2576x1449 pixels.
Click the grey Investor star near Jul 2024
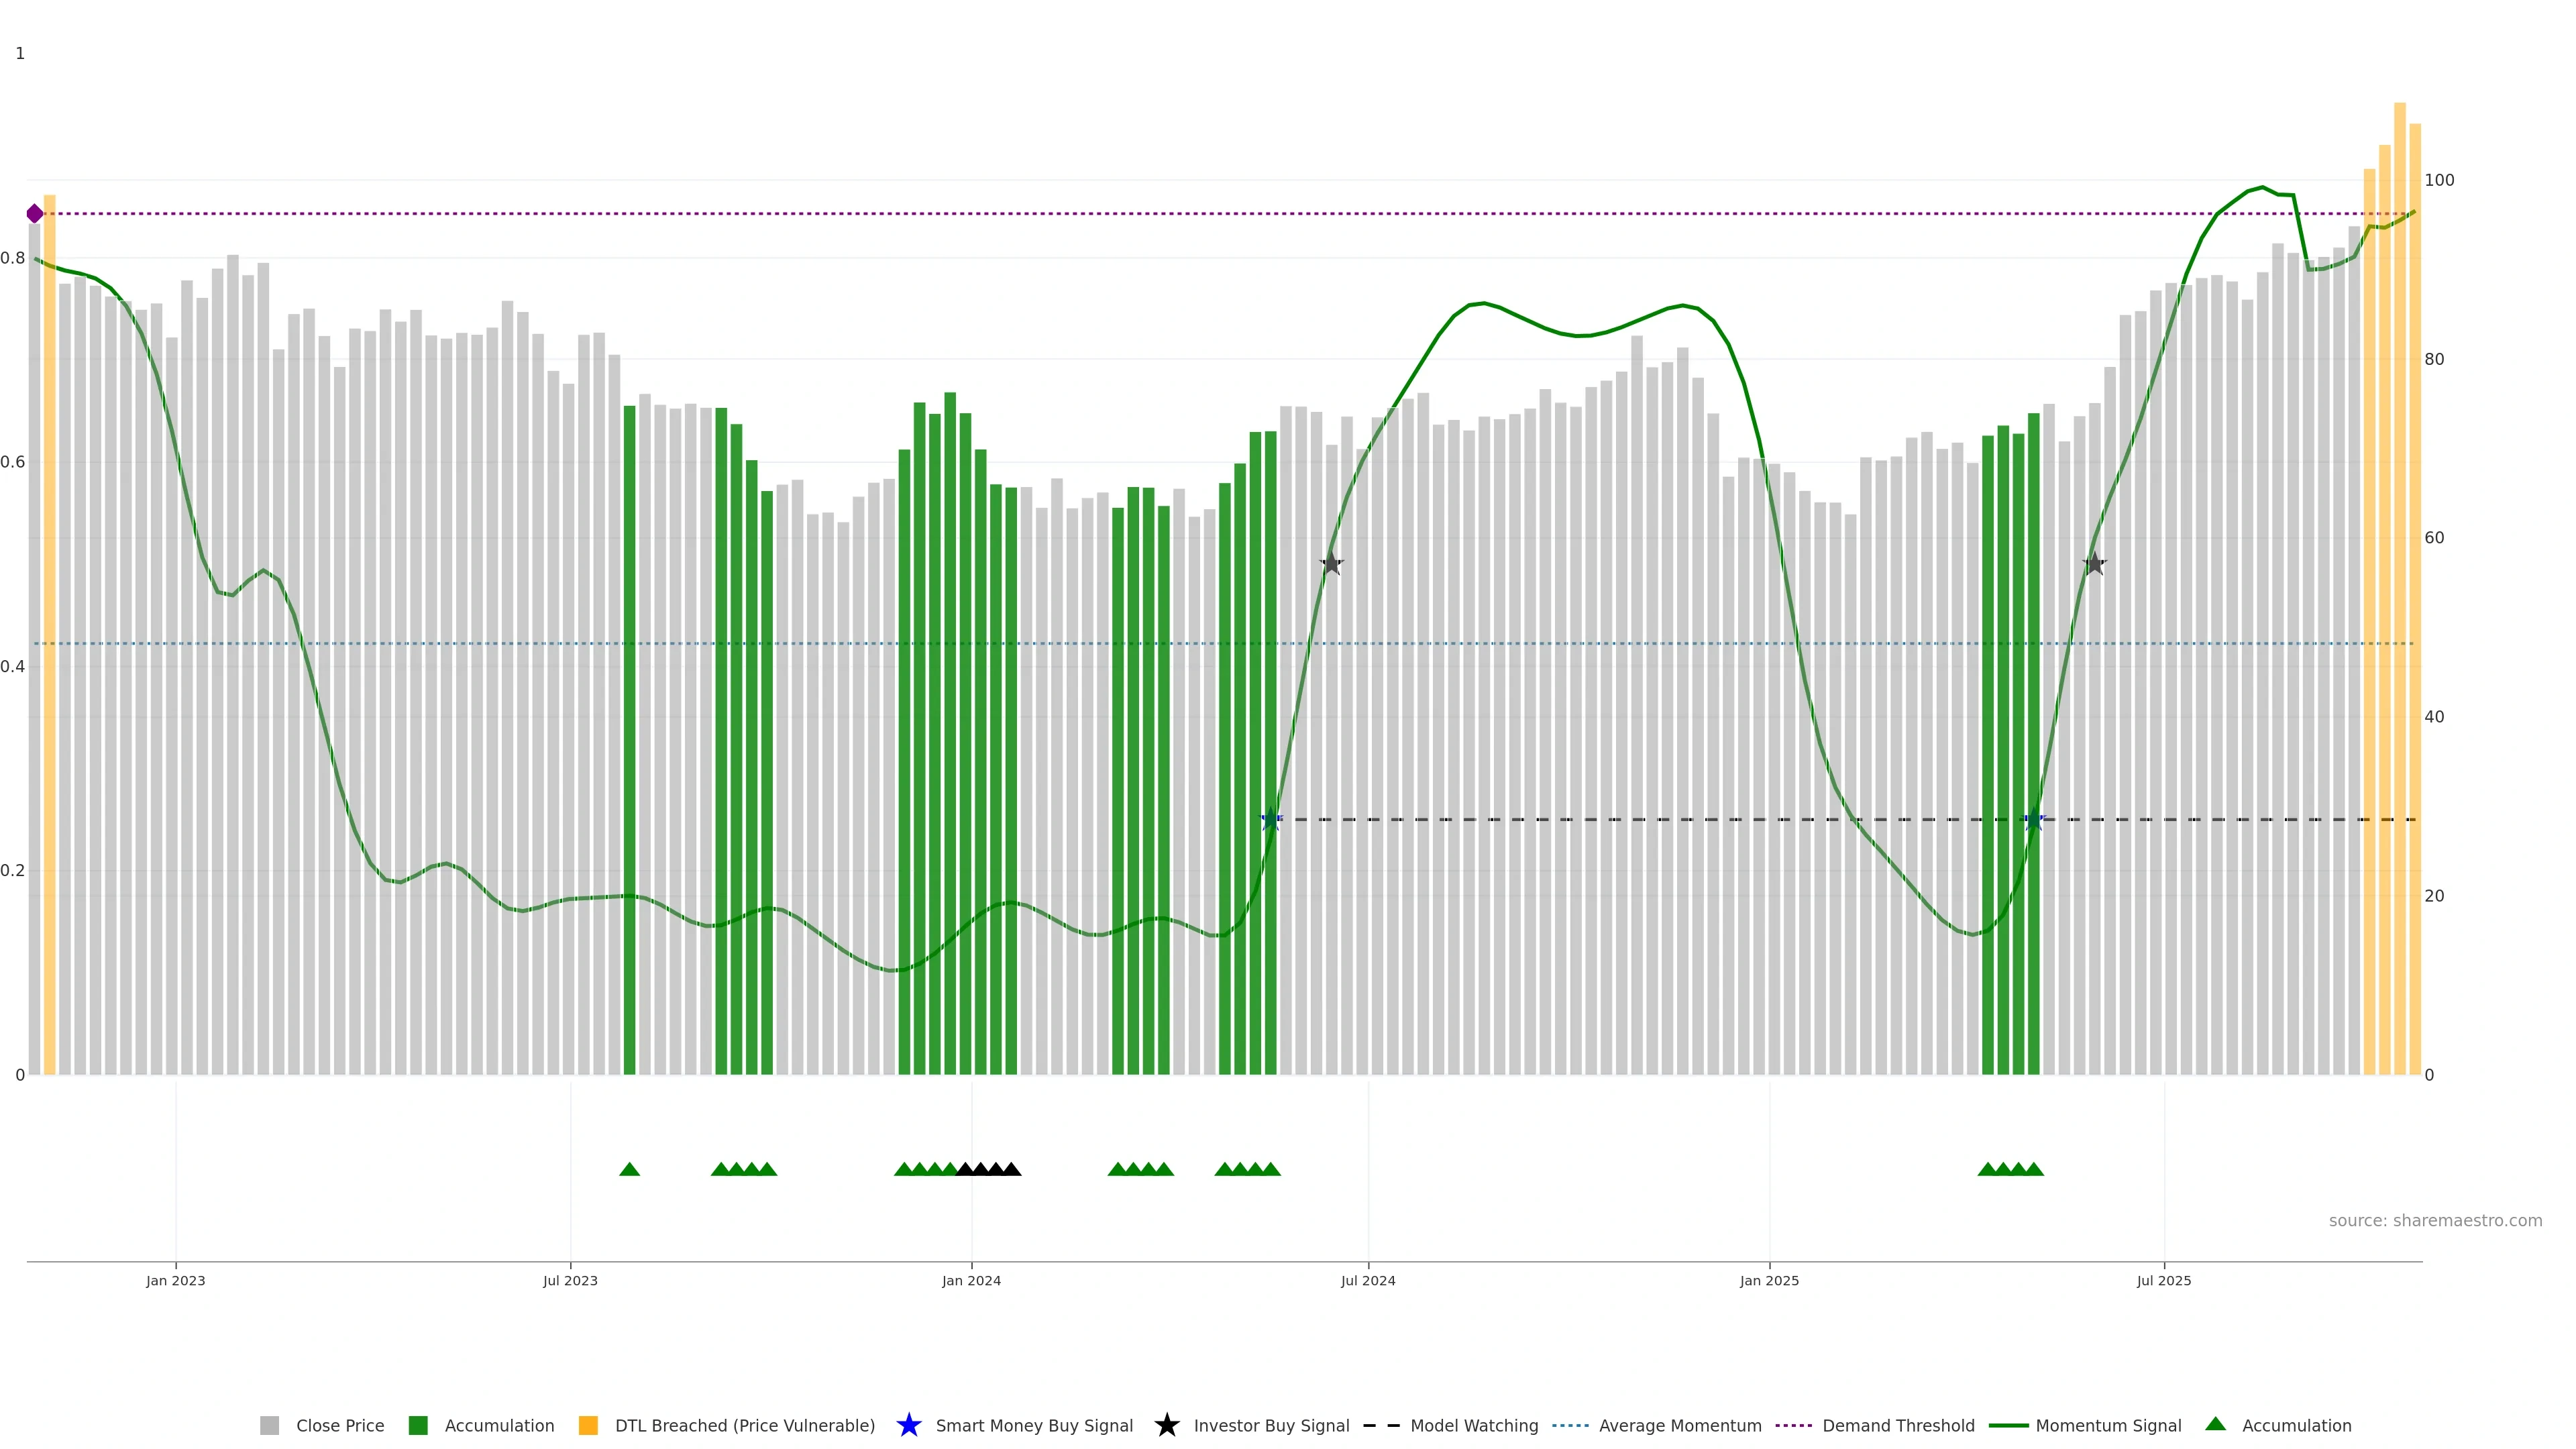[x=1331, y=564]
